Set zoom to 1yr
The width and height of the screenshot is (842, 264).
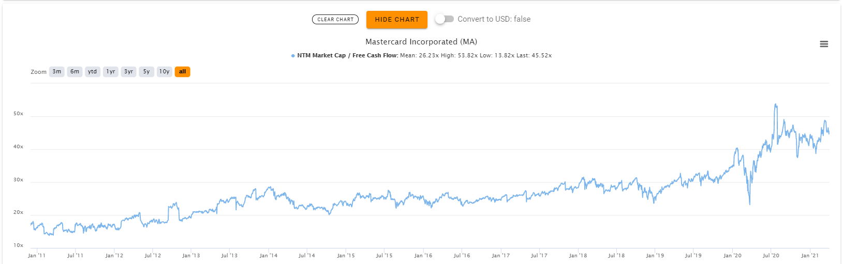111,72
